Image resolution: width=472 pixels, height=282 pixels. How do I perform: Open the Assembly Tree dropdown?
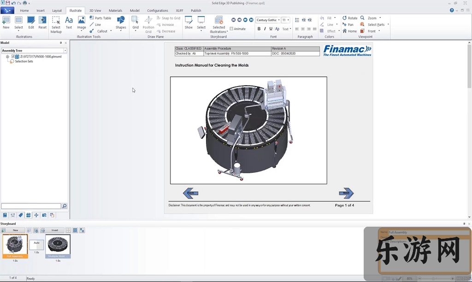65,51
